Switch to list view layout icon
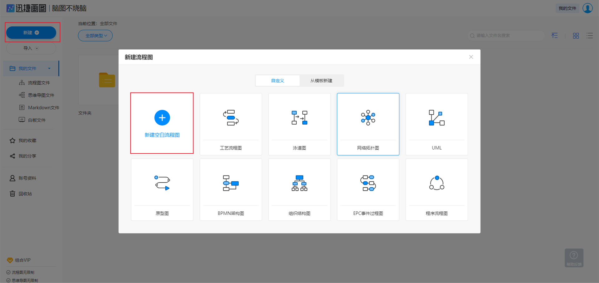 [589, 36]
